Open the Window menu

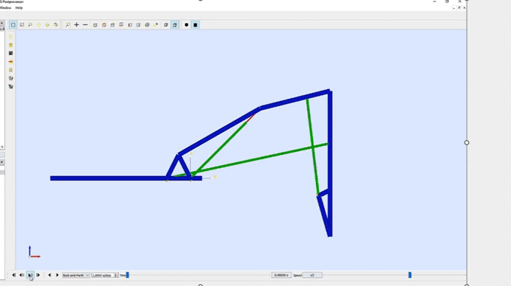(x=5, y=8)
